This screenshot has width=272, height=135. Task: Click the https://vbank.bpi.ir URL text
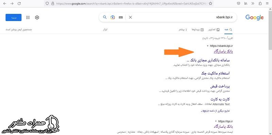point(221,46)
